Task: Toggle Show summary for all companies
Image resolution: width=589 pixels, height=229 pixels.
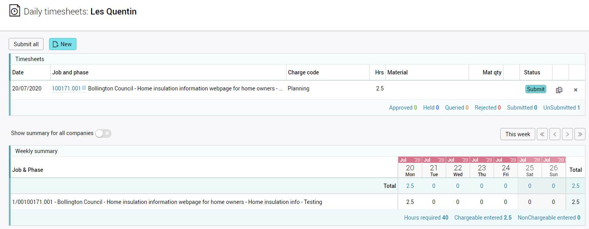Action: pos(103,133)
